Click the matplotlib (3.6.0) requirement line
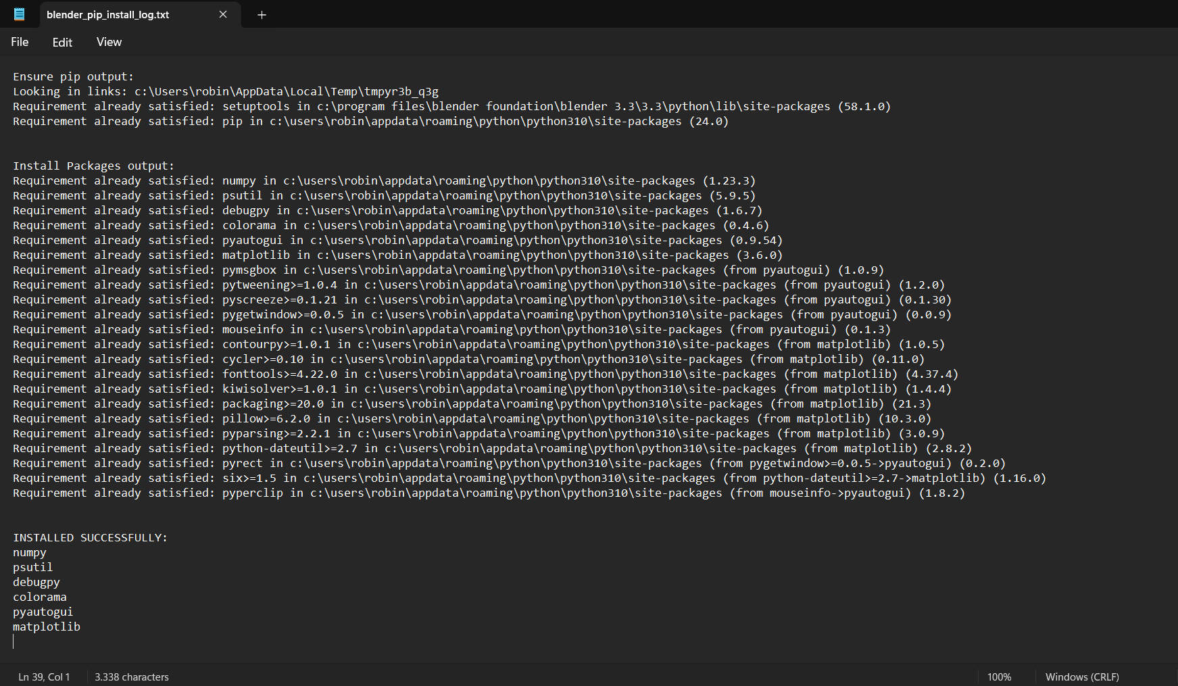This screenshot has height=686, width=1178. coord(397,255)
